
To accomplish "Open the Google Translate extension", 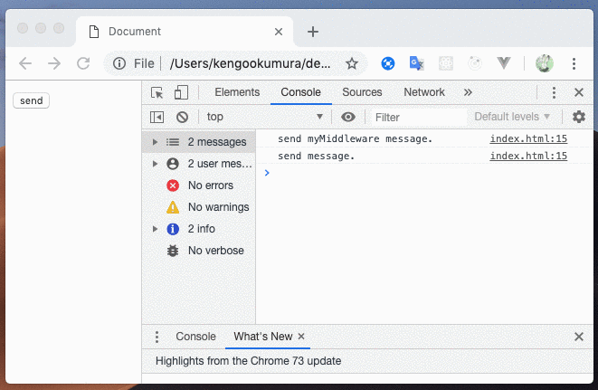I will coord(416,63).
